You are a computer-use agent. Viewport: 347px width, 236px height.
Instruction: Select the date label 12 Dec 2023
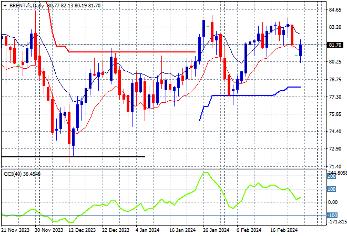(x=83, y=230)
